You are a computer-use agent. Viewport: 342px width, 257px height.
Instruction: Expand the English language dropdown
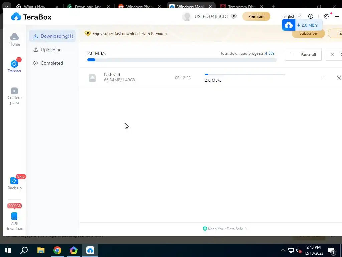click(x=291, y=16)
